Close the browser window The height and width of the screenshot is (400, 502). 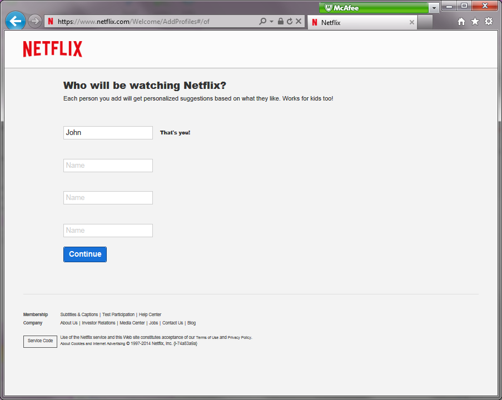[x=485, y=6]
